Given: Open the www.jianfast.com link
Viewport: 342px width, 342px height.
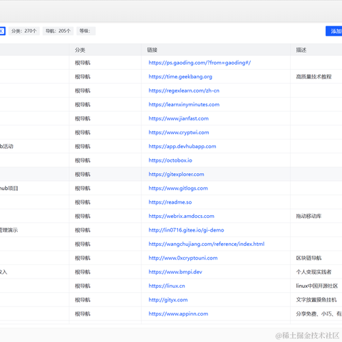Looking at the screenshot, I should click(x=179, y=118).
